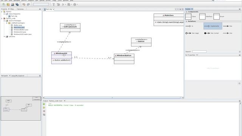
Task: Minimize the Navigator panel group
Action: point(40,76)
